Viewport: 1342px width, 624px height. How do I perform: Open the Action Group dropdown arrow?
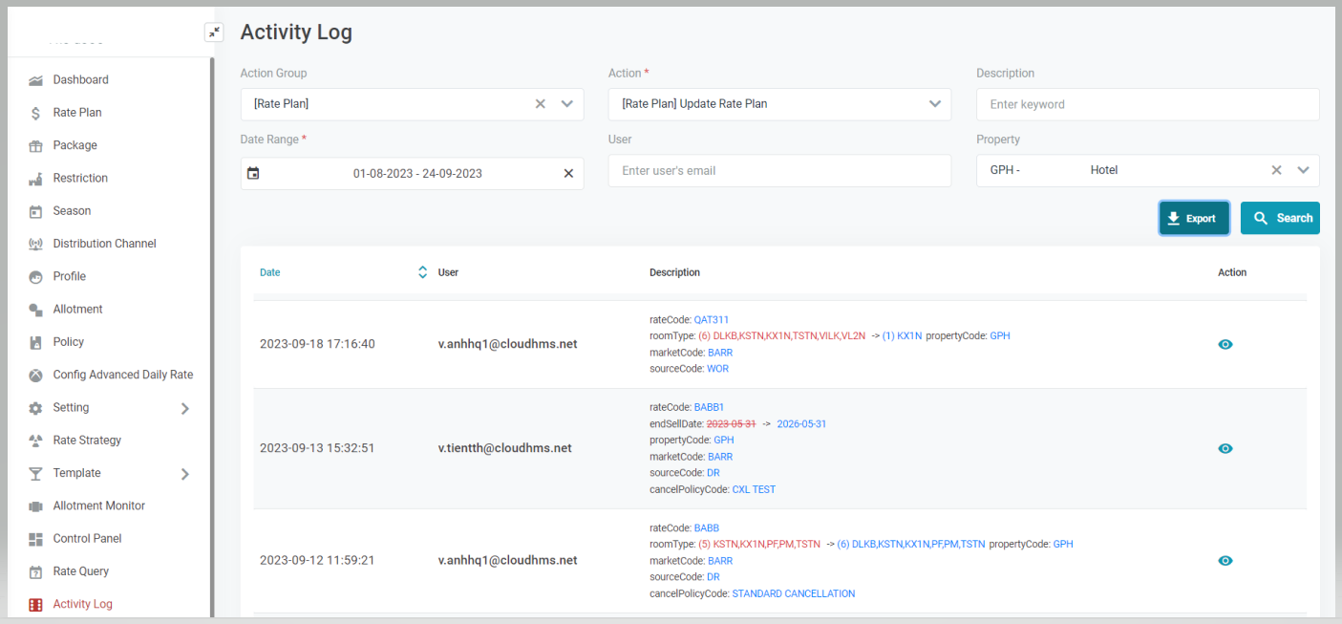tap(566, 104)
